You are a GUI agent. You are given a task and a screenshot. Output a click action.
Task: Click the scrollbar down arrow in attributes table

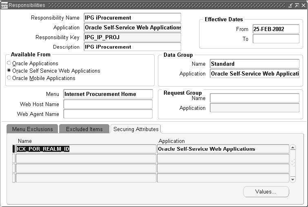point(292,179)
